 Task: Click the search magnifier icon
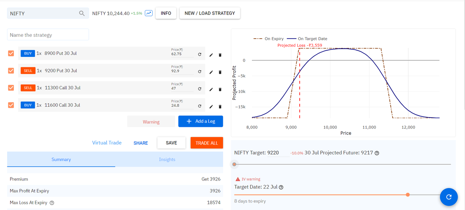click(82, 13)
